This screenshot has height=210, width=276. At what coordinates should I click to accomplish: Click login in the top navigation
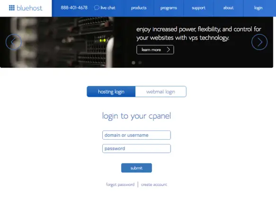click(258, 8)
